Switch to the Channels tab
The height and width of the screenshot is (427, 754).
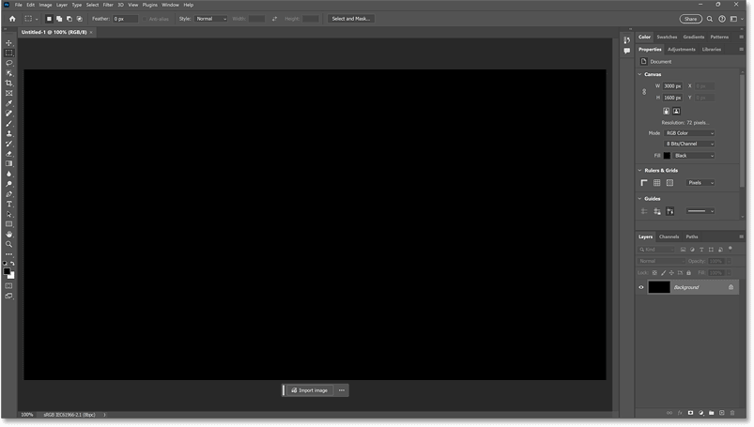point(669,236)
